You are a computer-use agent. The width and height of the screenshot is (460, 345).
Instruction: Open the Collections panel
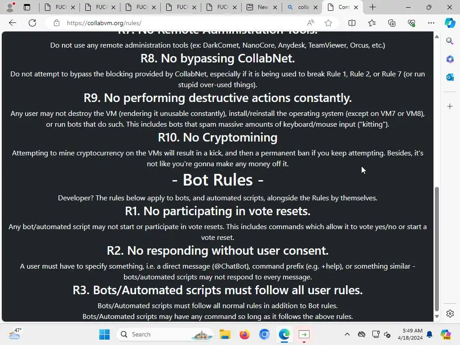pyautogui.click(x=392, y=23)
